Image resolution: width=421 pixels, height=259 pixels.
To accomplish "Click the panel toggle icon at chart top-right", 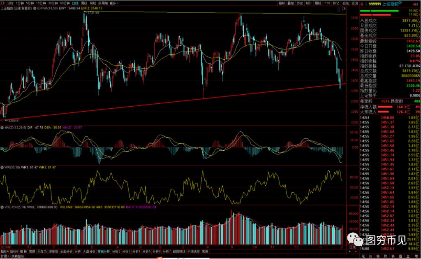I will [344, 8].
